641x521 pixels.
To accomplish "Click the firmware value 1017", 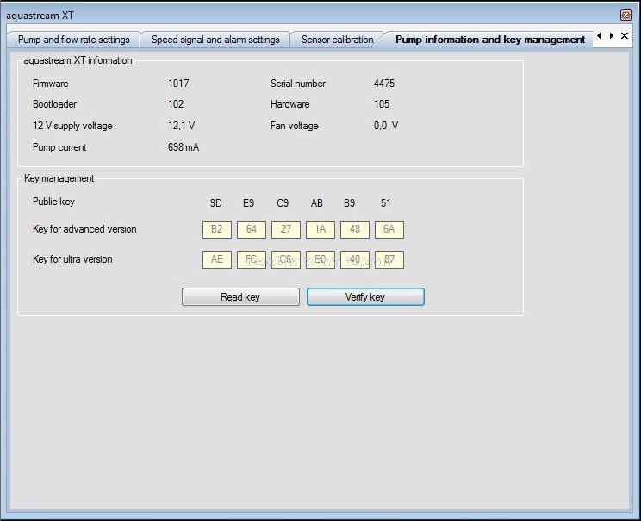I will click(178, 84).
